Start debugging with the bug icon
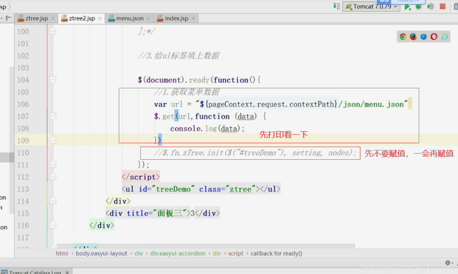This screenshot has width=458, height=274. coord(418,7)
